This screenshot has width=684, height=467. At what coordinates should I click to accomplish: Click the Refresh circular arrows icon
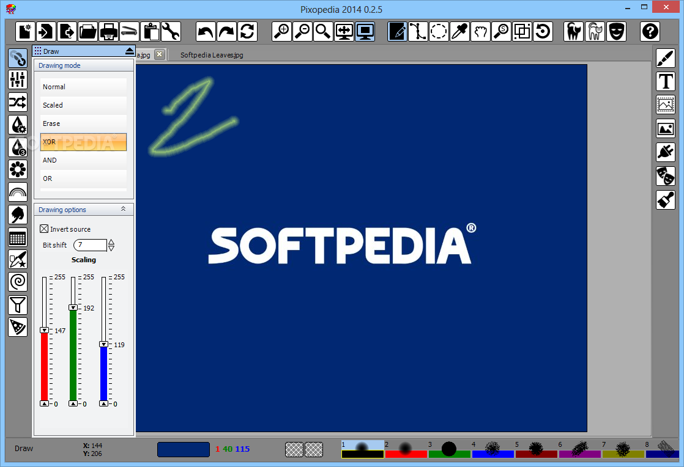click(x=247, y=31)
